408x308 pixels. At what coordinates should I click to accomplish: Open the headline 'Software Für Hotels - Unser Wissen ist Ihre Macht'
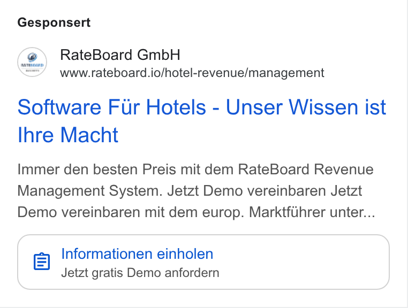coord(202,121)
